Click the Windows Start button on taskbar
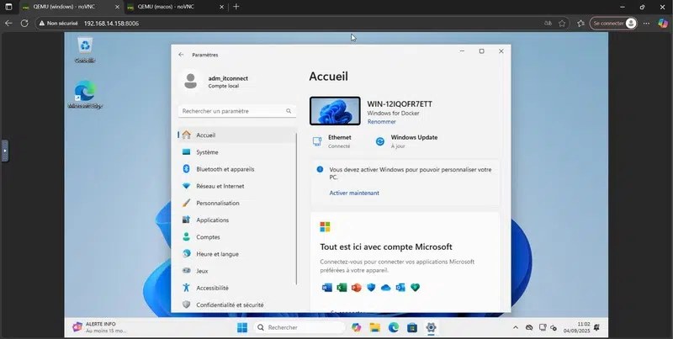Screen dimensions: 673x339 coord(242,327)
